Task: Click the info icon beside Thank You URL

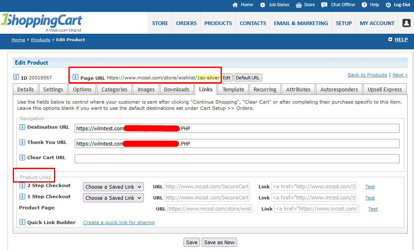Action: 22,142
